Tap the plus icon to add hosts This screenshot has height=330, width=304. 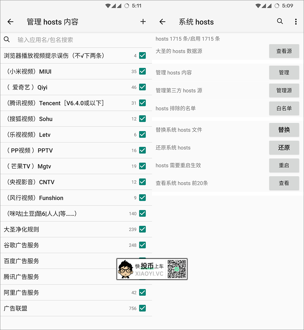pyautogui.click(x=143, y=22)
